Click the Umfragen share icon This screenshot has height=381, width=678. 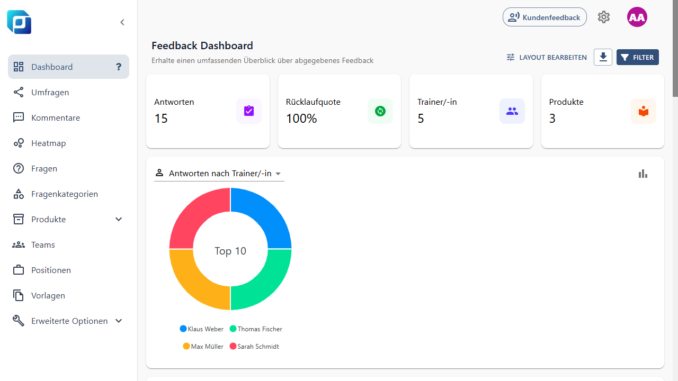click(19, 92)
